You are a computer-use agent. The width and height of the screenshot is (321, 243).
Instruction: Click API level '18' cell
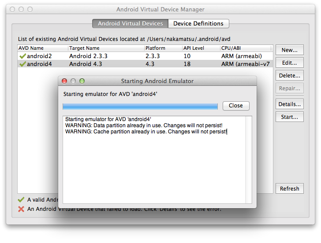tap(187, 64)
